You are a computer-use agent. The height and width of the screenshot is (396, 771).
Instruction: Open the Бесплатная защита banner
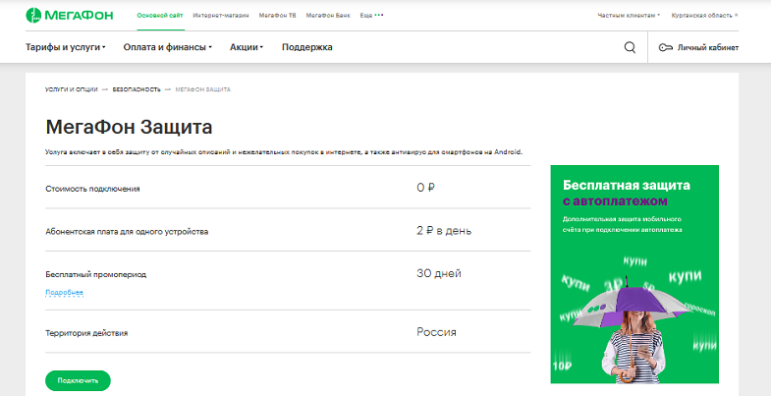pos(634,274)
